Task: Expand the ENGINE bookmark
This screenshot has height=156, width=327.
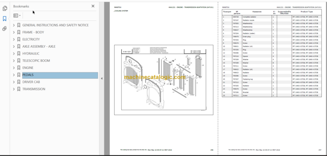Action: pos(14,68)
